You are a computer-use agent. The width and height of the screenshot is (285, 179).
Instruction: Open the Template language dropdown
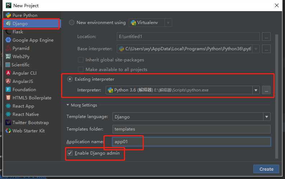267,117
